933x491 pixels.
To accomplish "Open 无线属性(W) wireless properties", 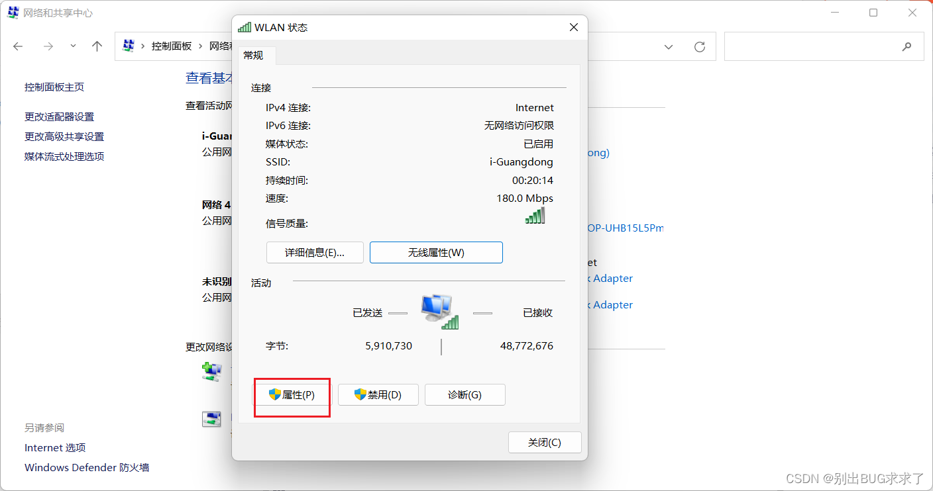I will 436,253.
